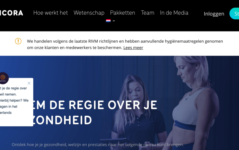Select the Team navigation link
Screen dimensions: 239x150
point(147,13)
